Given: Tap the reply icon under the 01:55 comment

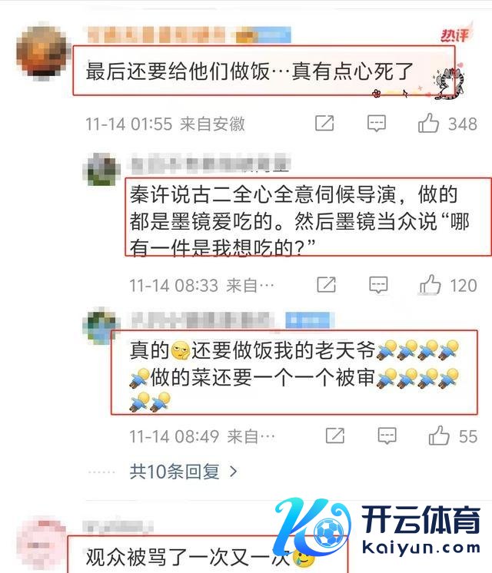Looking at the screenshot, I should pyautogui.click(x=377, y=124).
